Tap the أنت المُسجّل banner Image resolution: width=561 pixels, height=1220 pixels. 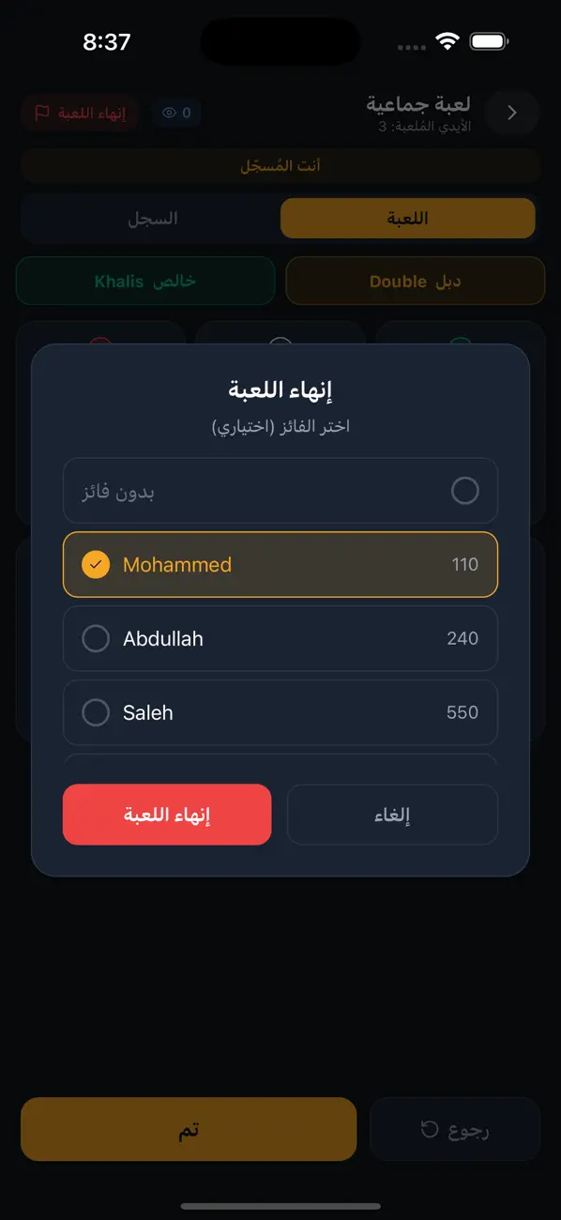click(280, 165)
